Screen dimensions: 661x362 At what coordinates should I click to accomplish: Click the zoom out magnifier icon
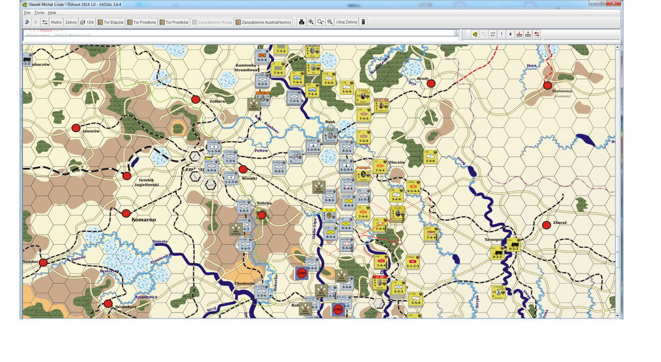point(330,22)
